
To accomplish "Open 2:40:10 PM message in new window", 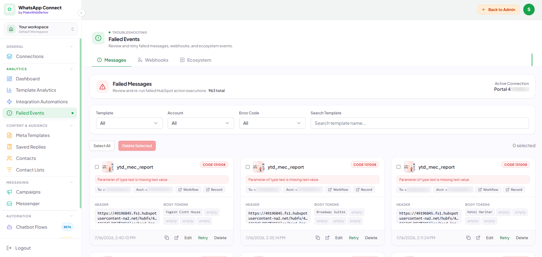I will tap(177, 238).
